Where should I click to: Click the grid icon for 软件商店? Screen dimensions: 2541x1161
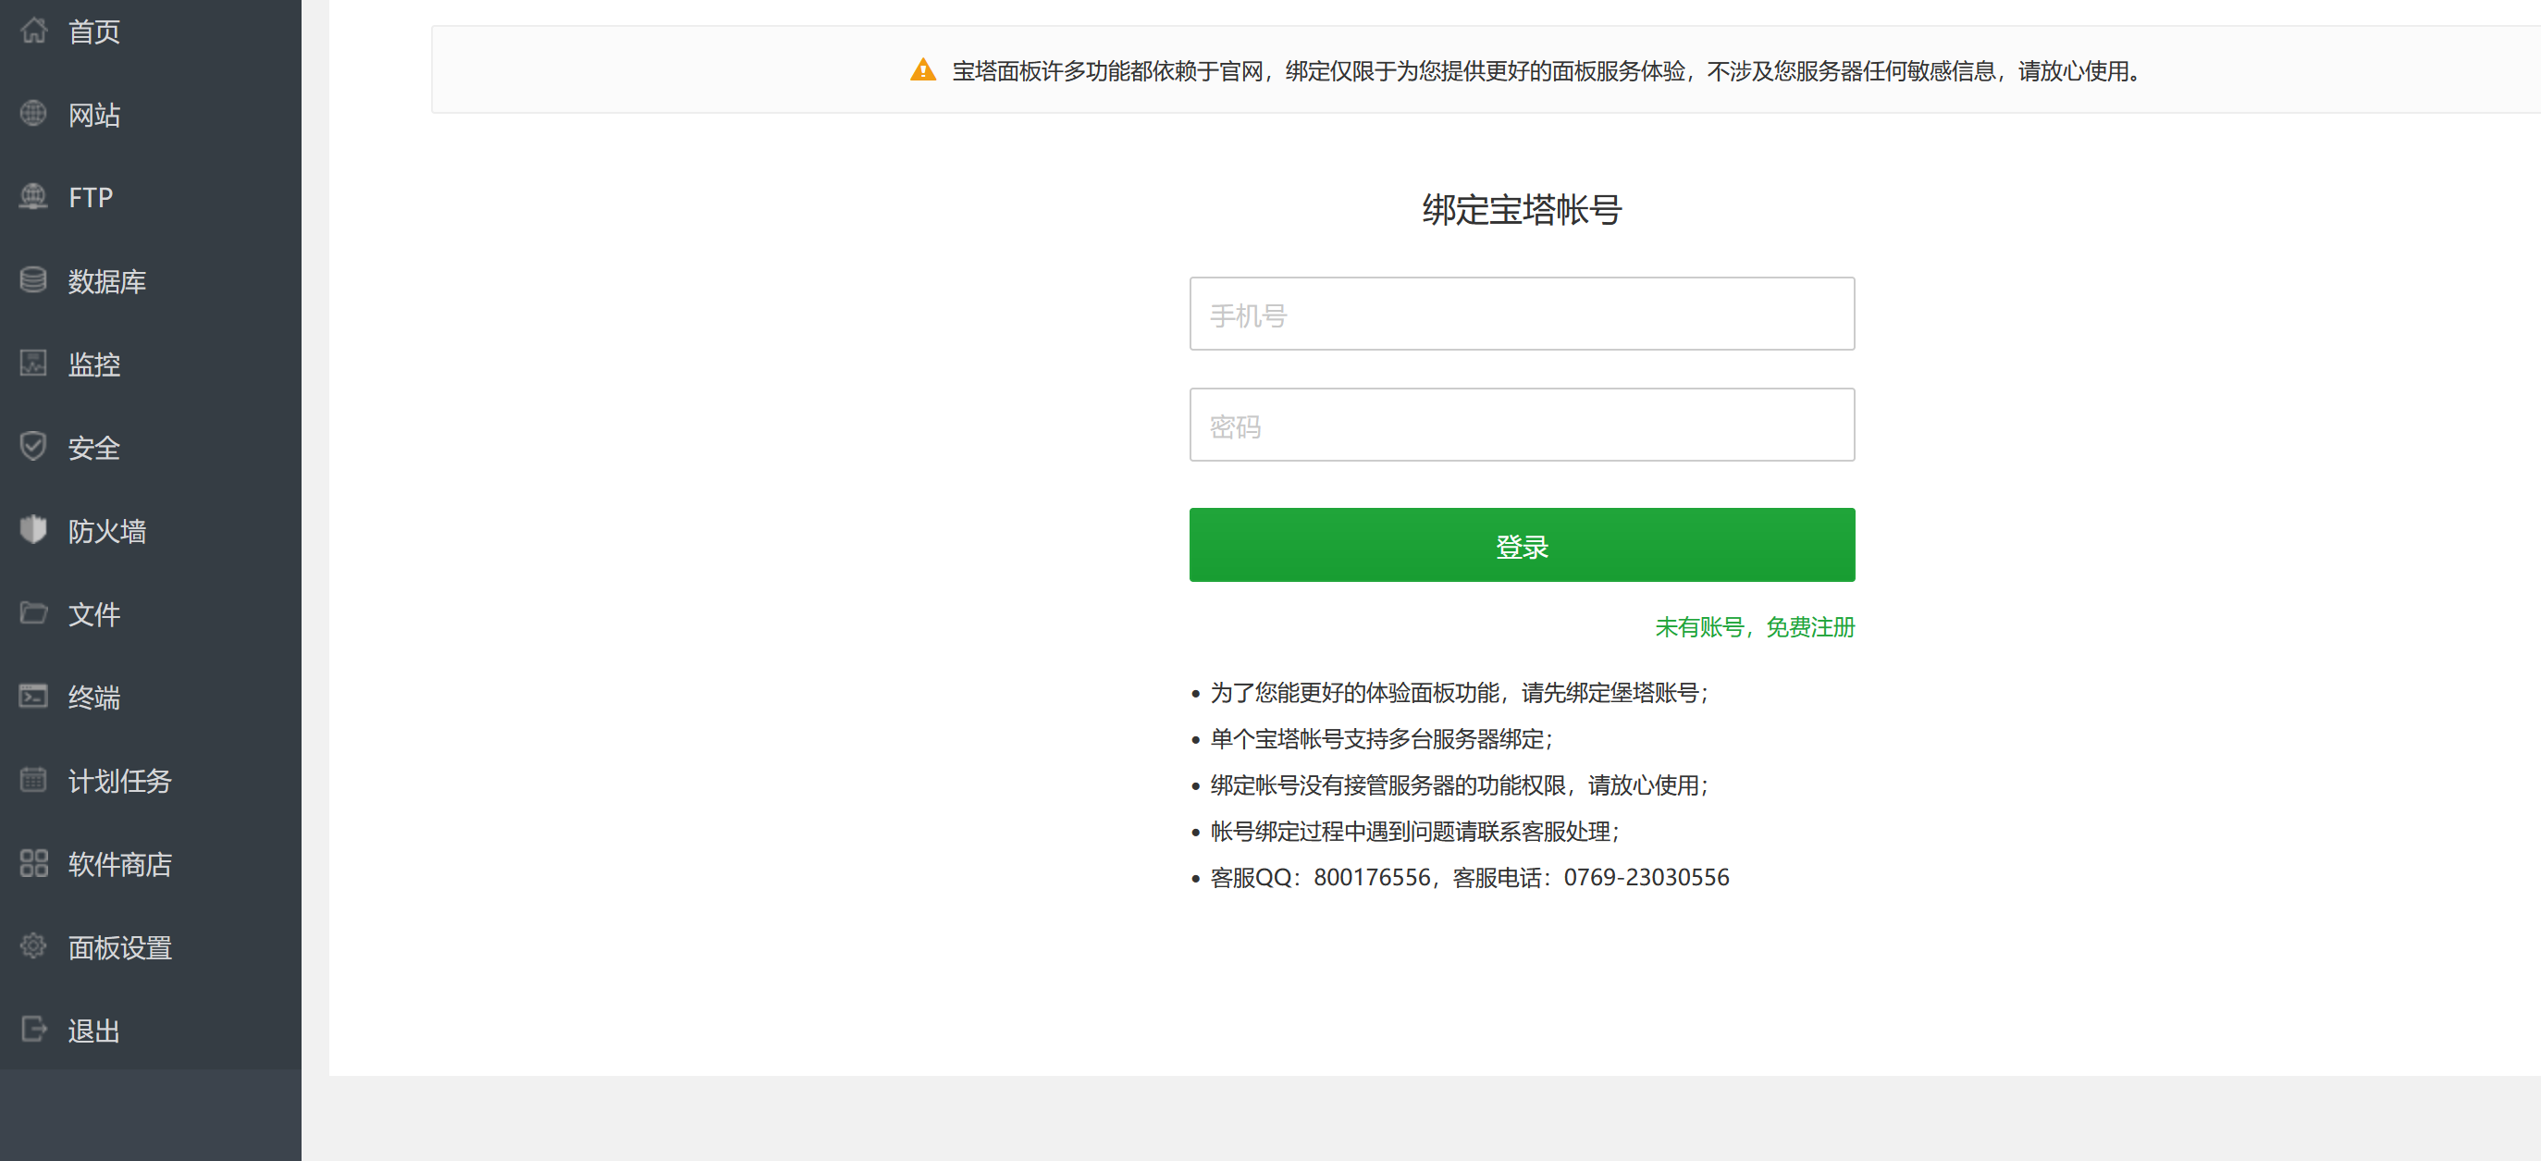[x=33, y=863]
